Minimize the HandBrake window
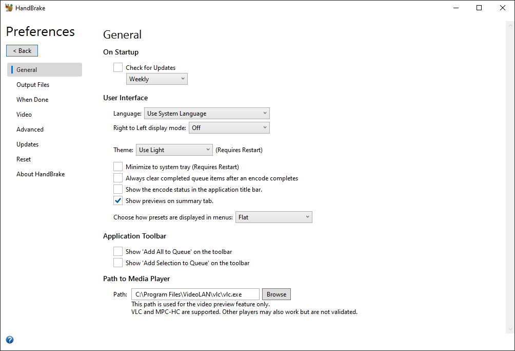This screenshot has height=351, width=515. [456, 8]
